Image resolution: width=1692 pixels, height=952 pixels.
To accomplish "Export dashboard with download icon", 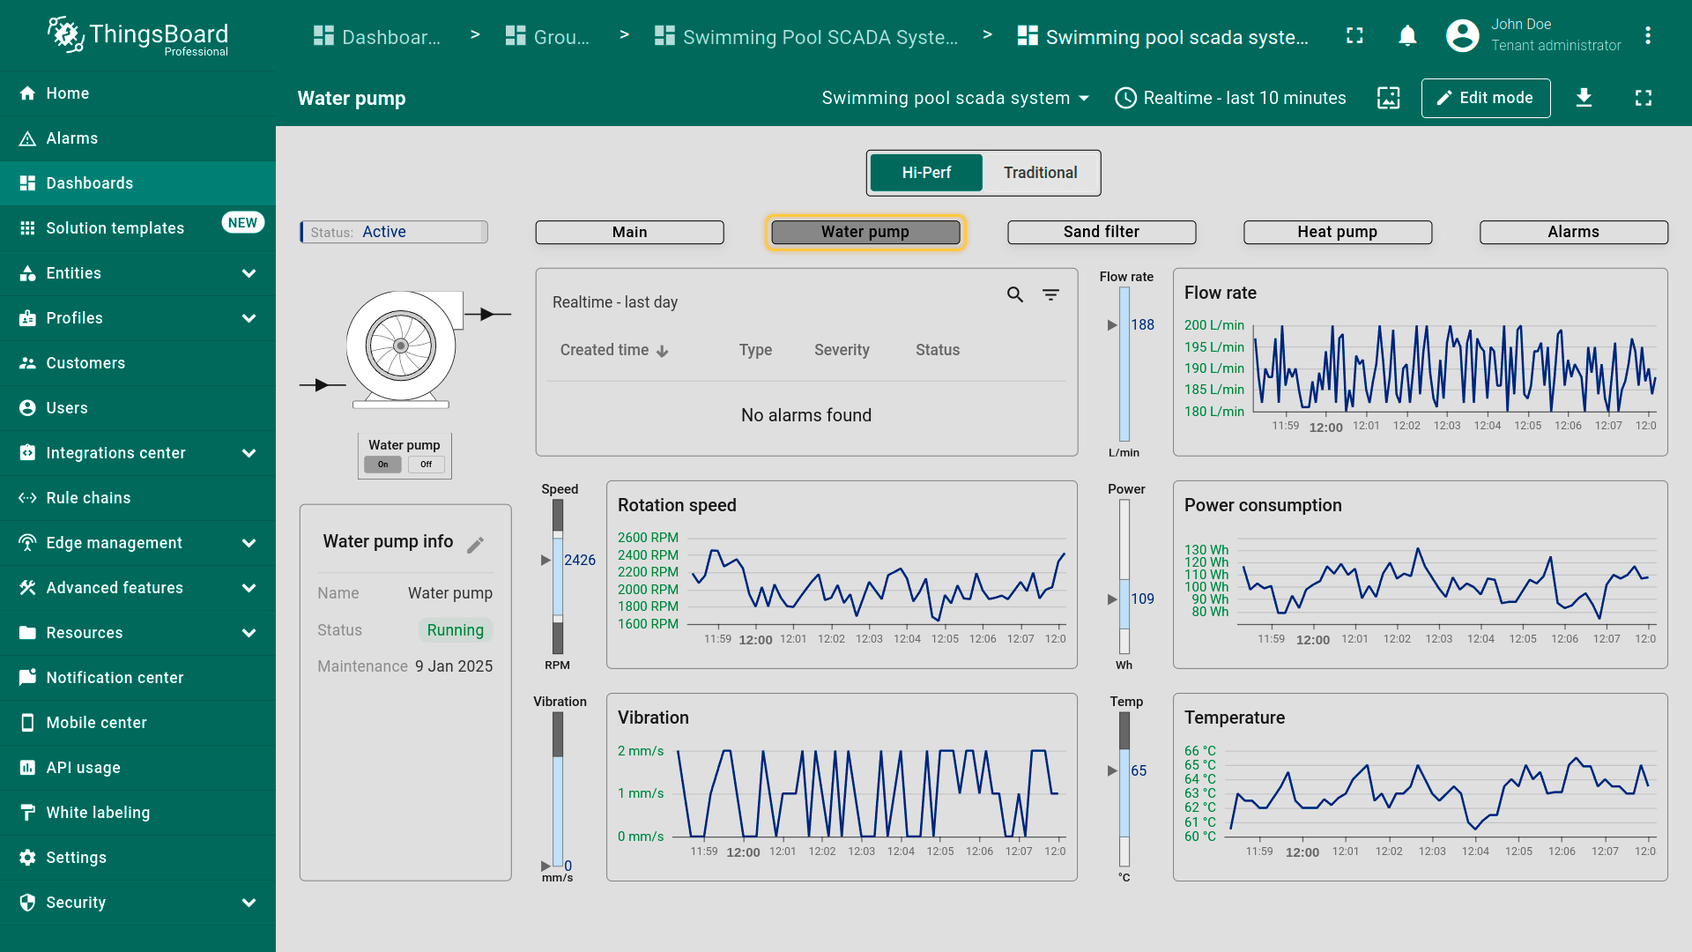I will click(1584, 98).
